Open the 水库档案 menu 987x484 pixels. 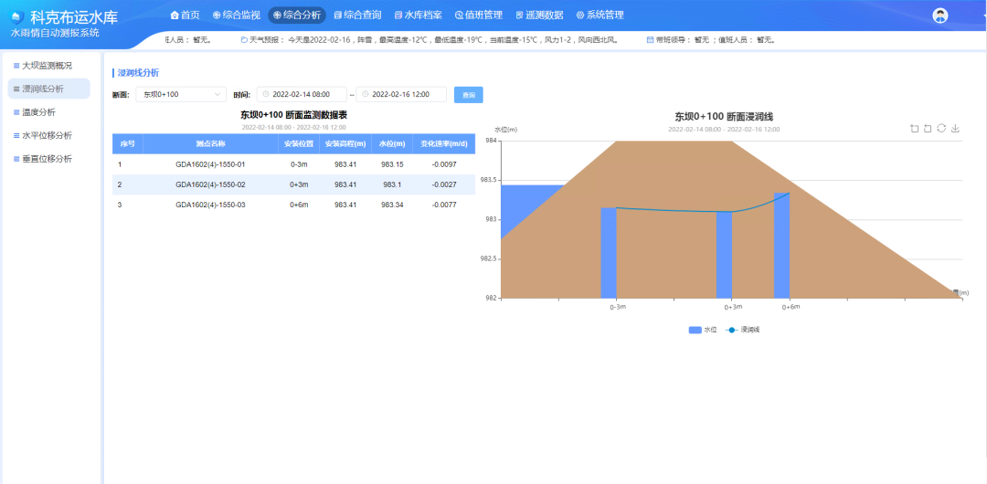pos(418,16)
